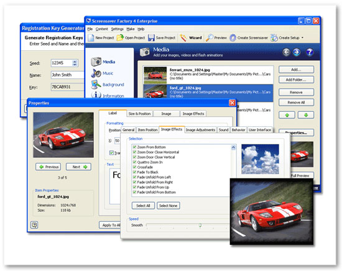Click the Add... button
Image resolution: width=342 pixels, height=271 pixels.
pos(296,70)
